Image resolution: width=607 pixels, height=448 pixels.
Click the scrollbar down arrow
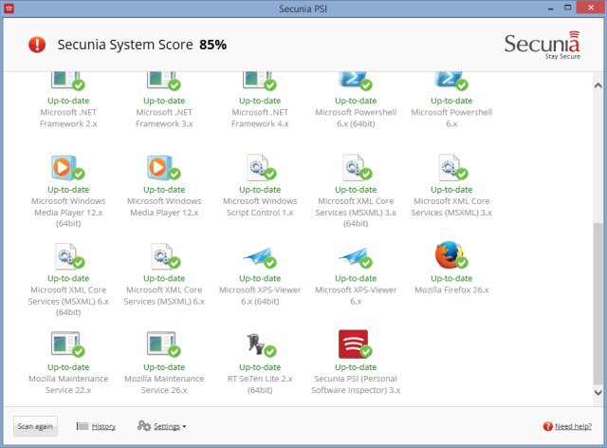(x=598, y=392)
